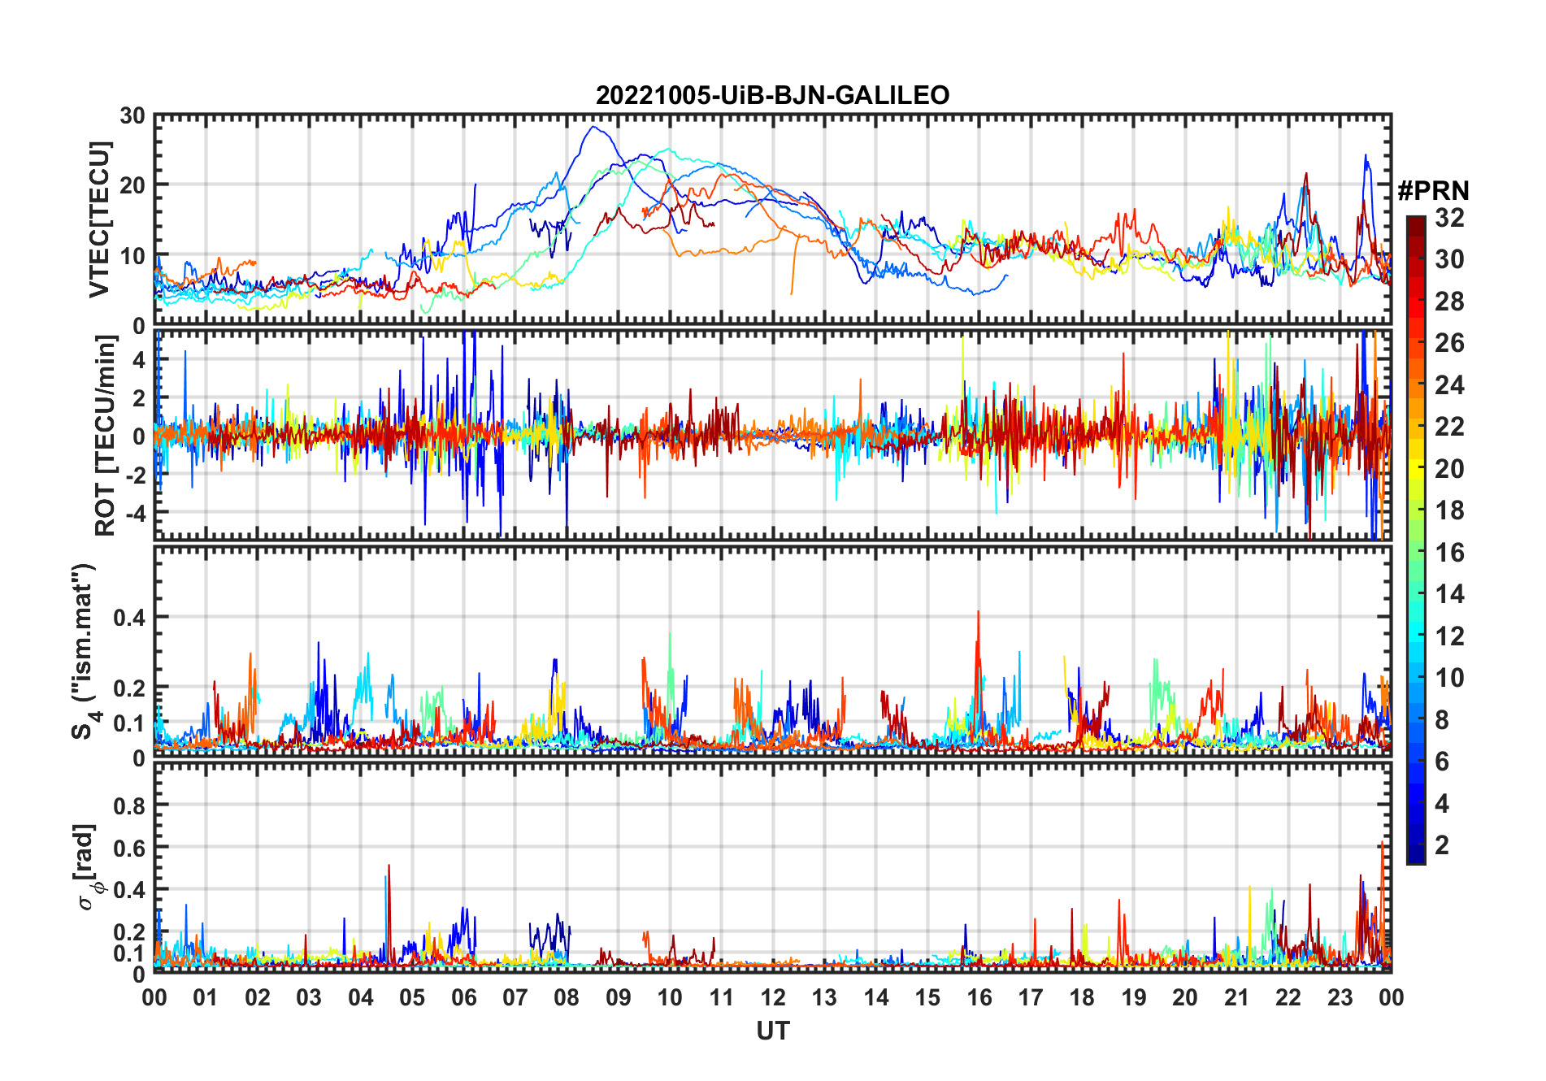Click the ROT [TECU/min] y-axis label

click(105, 436)
